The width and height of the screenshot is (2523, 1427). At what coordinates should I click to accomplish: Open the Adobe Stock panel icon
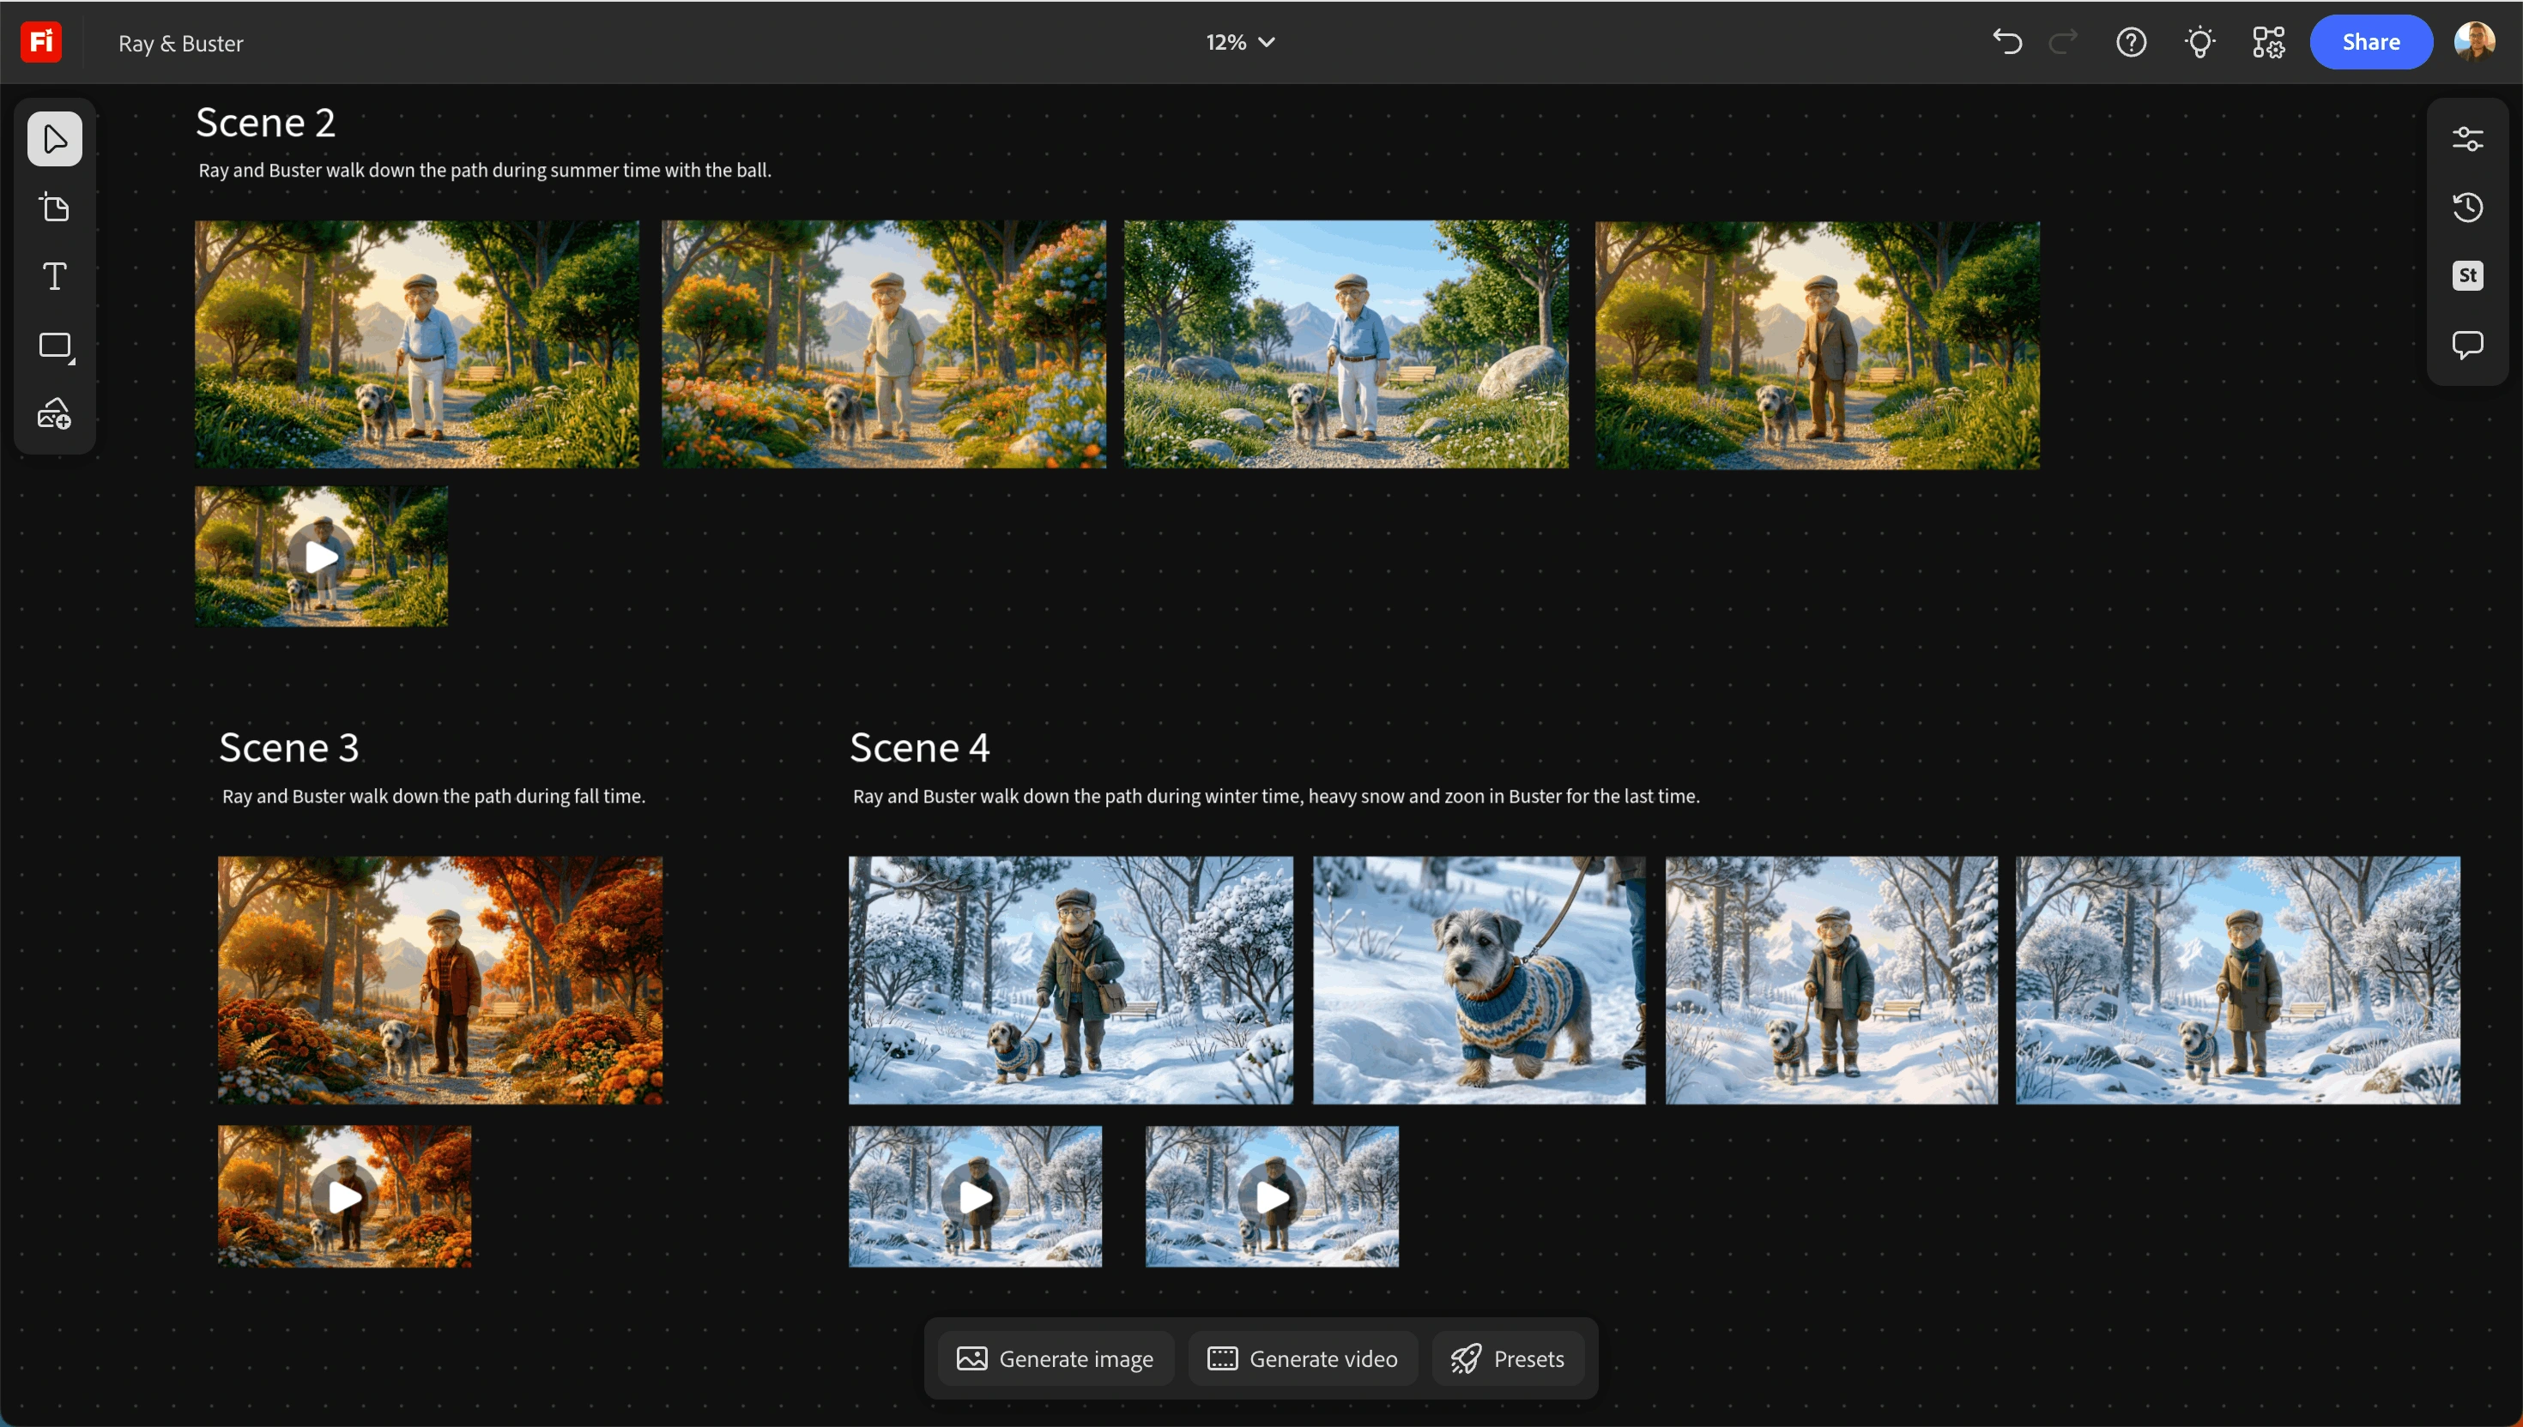click(2467, 275)
